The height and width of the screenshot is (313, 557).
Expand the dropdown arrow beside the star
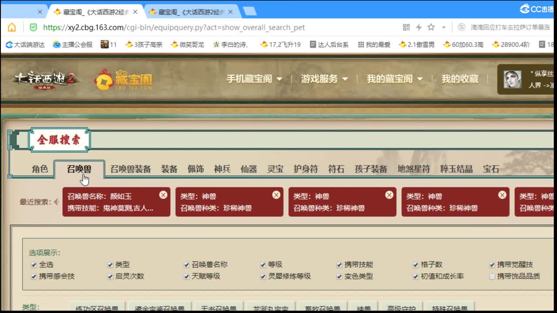[443, 27]
